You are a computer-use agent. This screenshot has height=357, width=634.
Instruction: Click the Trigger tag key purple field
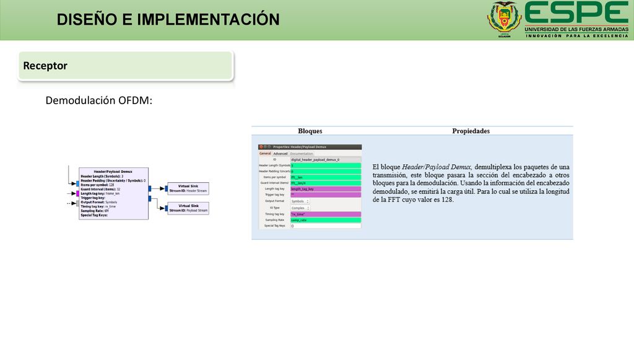pos(326,195)
